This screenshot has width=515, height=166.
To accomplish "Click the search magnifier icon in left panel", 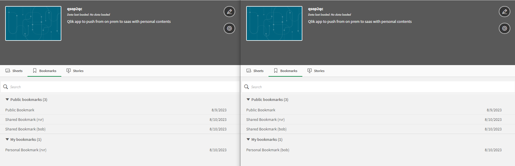I will click(x=5, y=87).
